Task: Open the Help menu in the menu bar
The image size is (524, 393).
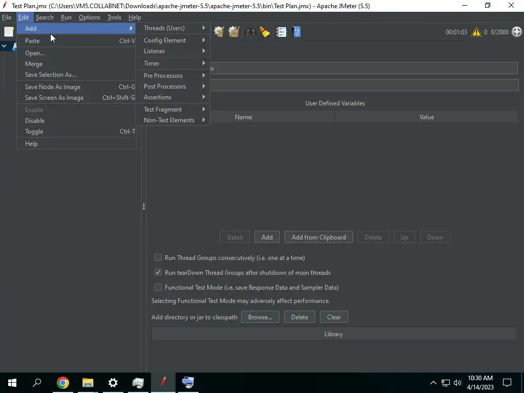Action: point(135,17)
